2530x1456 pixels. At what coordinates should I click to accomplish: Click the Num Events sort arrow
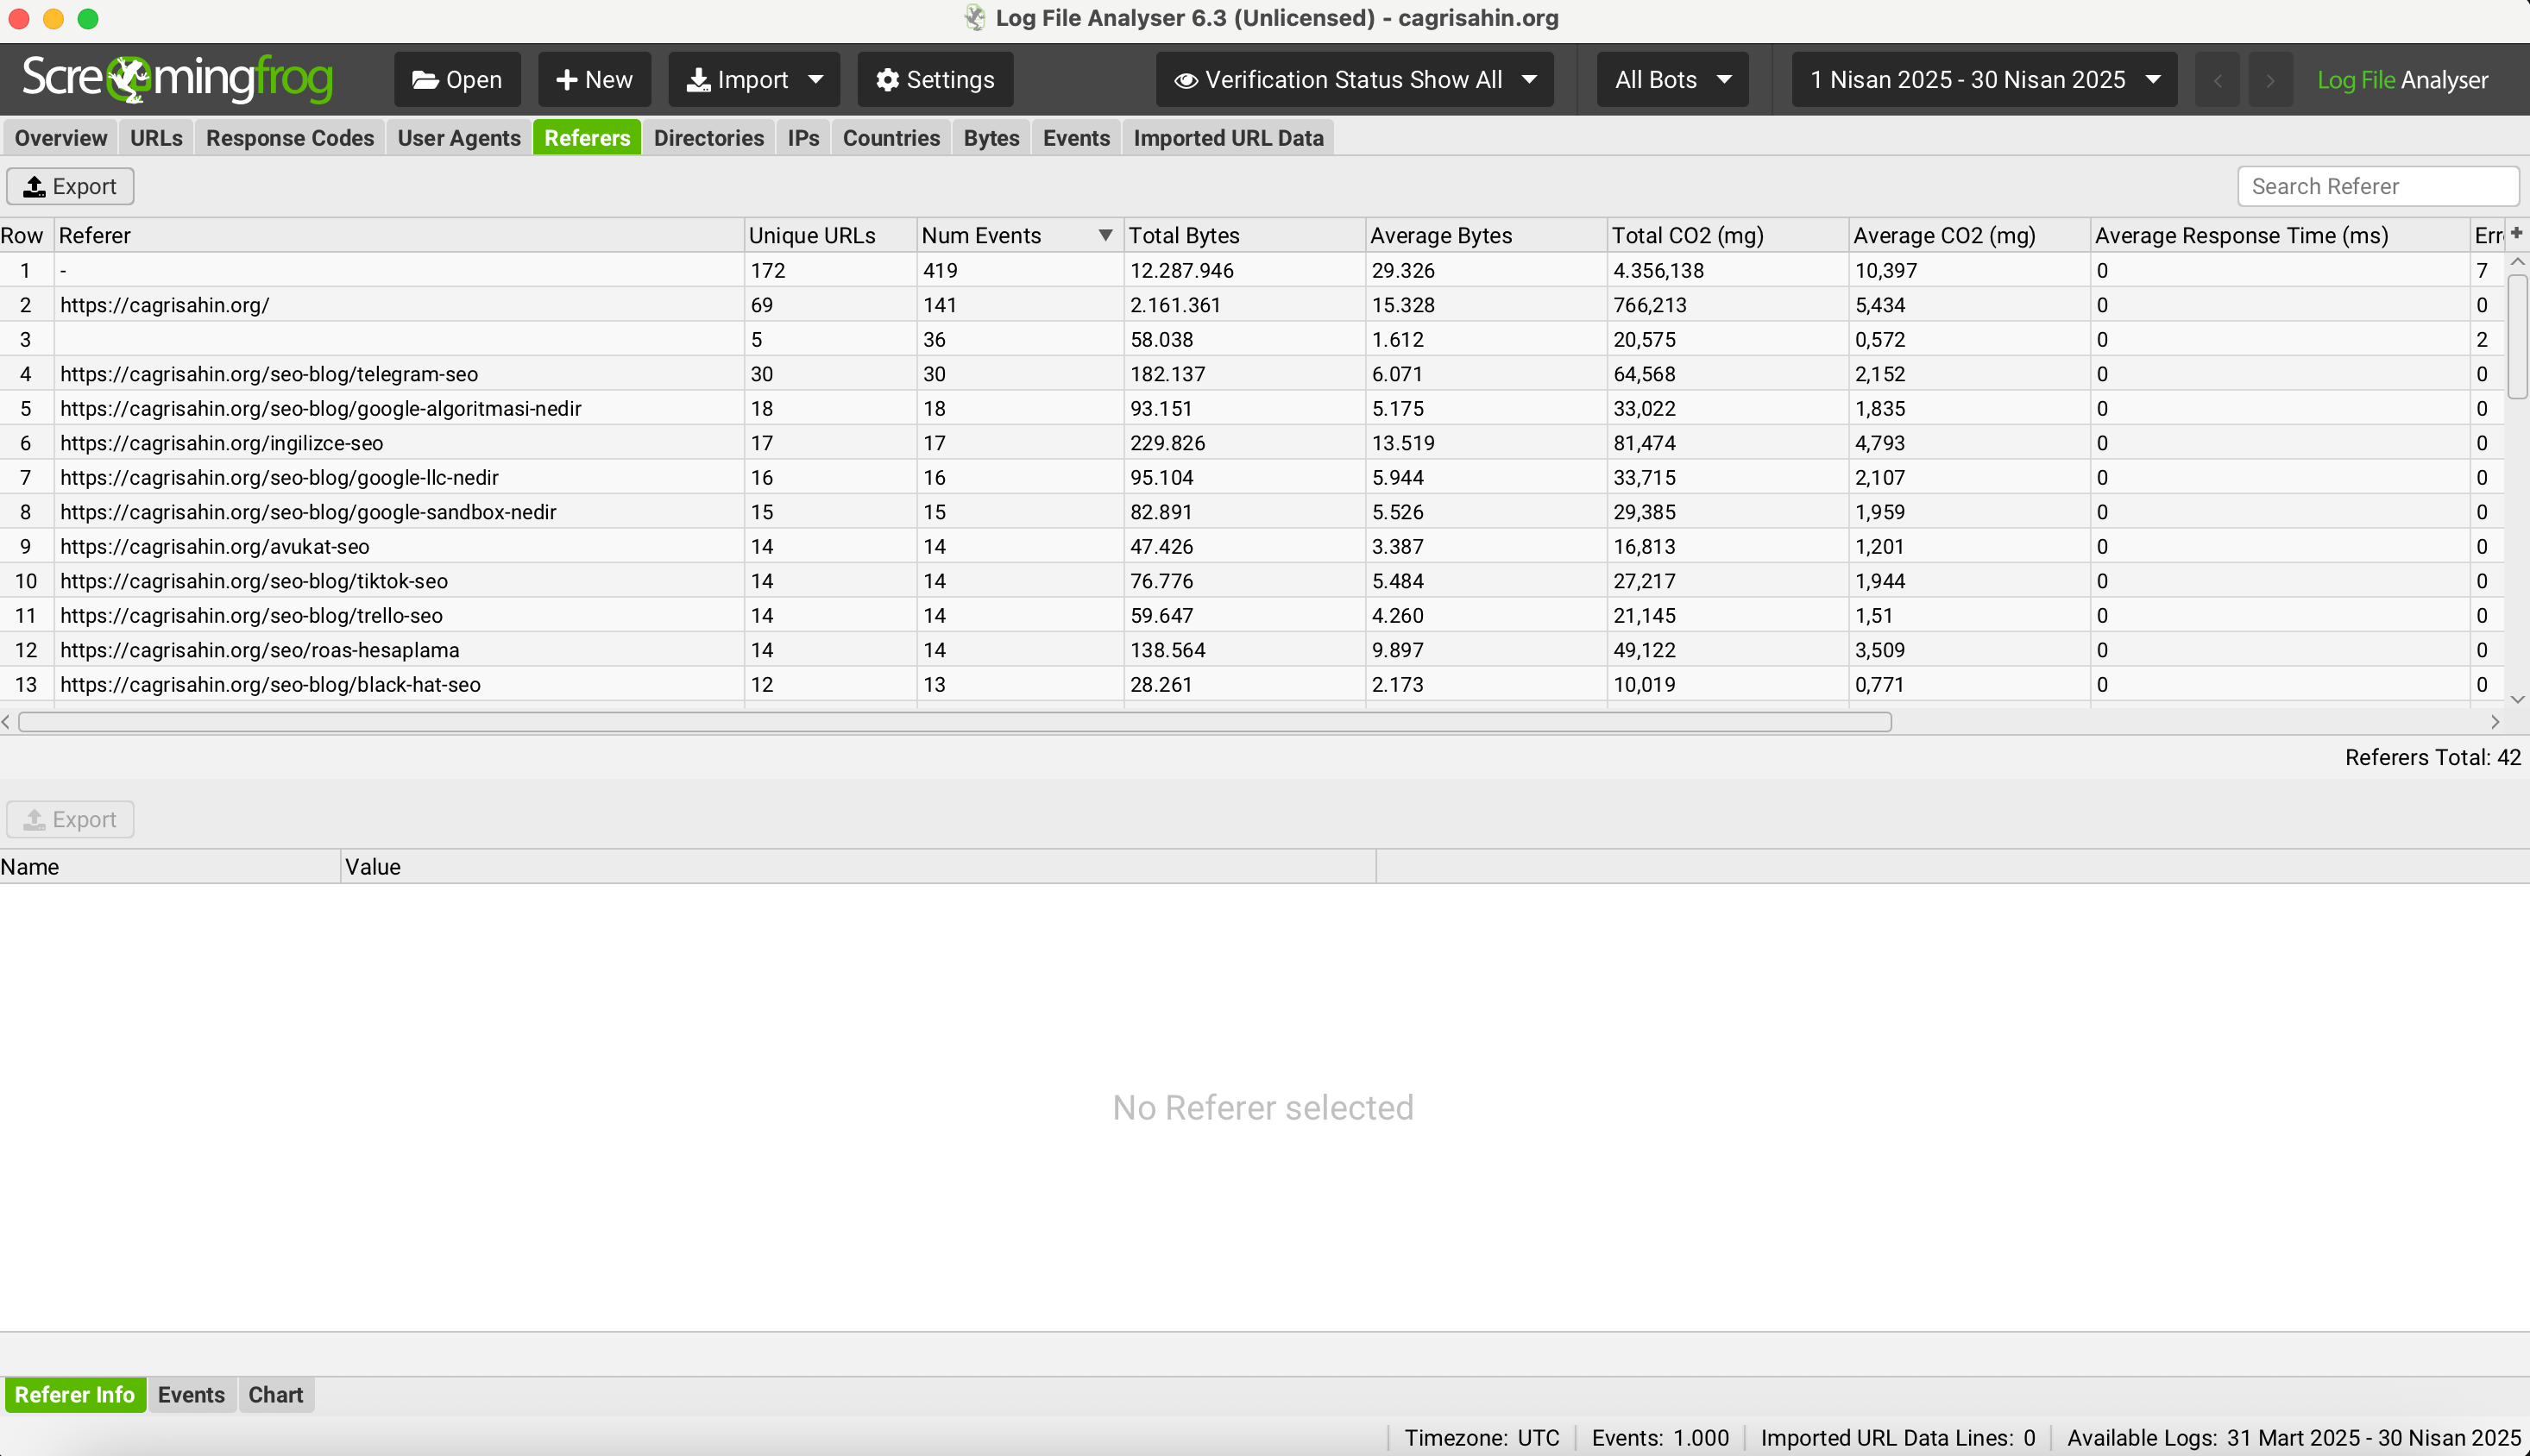1105,235
